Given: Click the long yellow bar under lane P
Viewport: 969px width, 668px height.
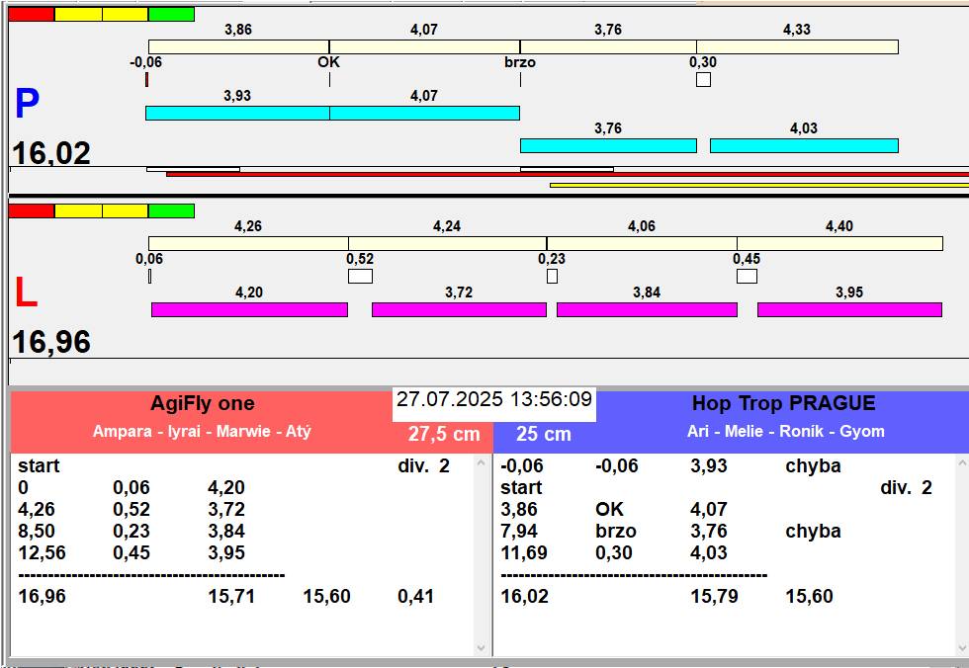Looking at the screenshot, I should pyautogui.click(x=758, y=185).
